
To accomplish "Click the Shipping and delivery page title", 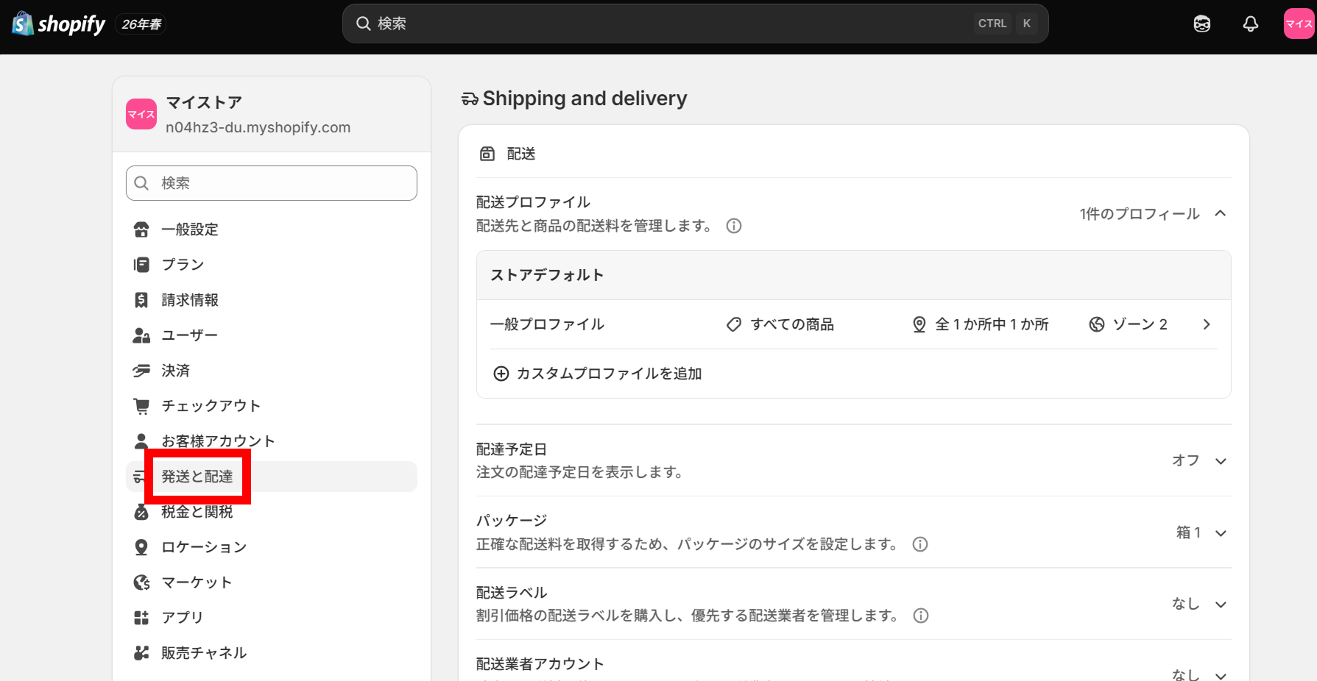I will (585, 99).
